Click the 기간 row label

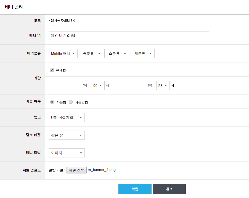click(37, 78)
